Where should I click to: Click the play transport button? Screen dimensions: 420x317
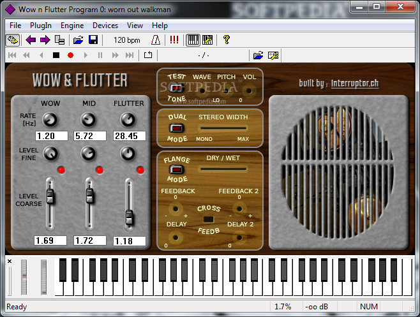pos(86,55)
